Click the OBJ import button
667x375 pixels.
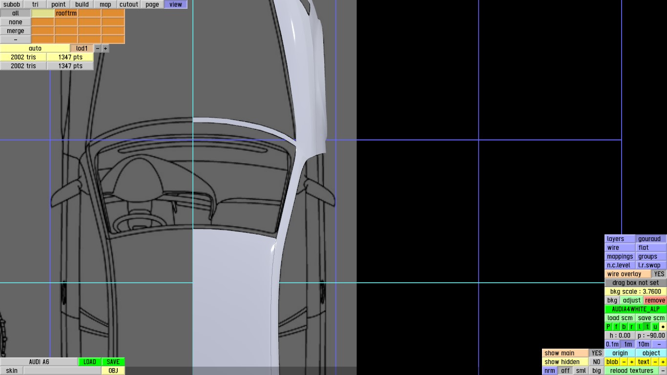(113, 371)
